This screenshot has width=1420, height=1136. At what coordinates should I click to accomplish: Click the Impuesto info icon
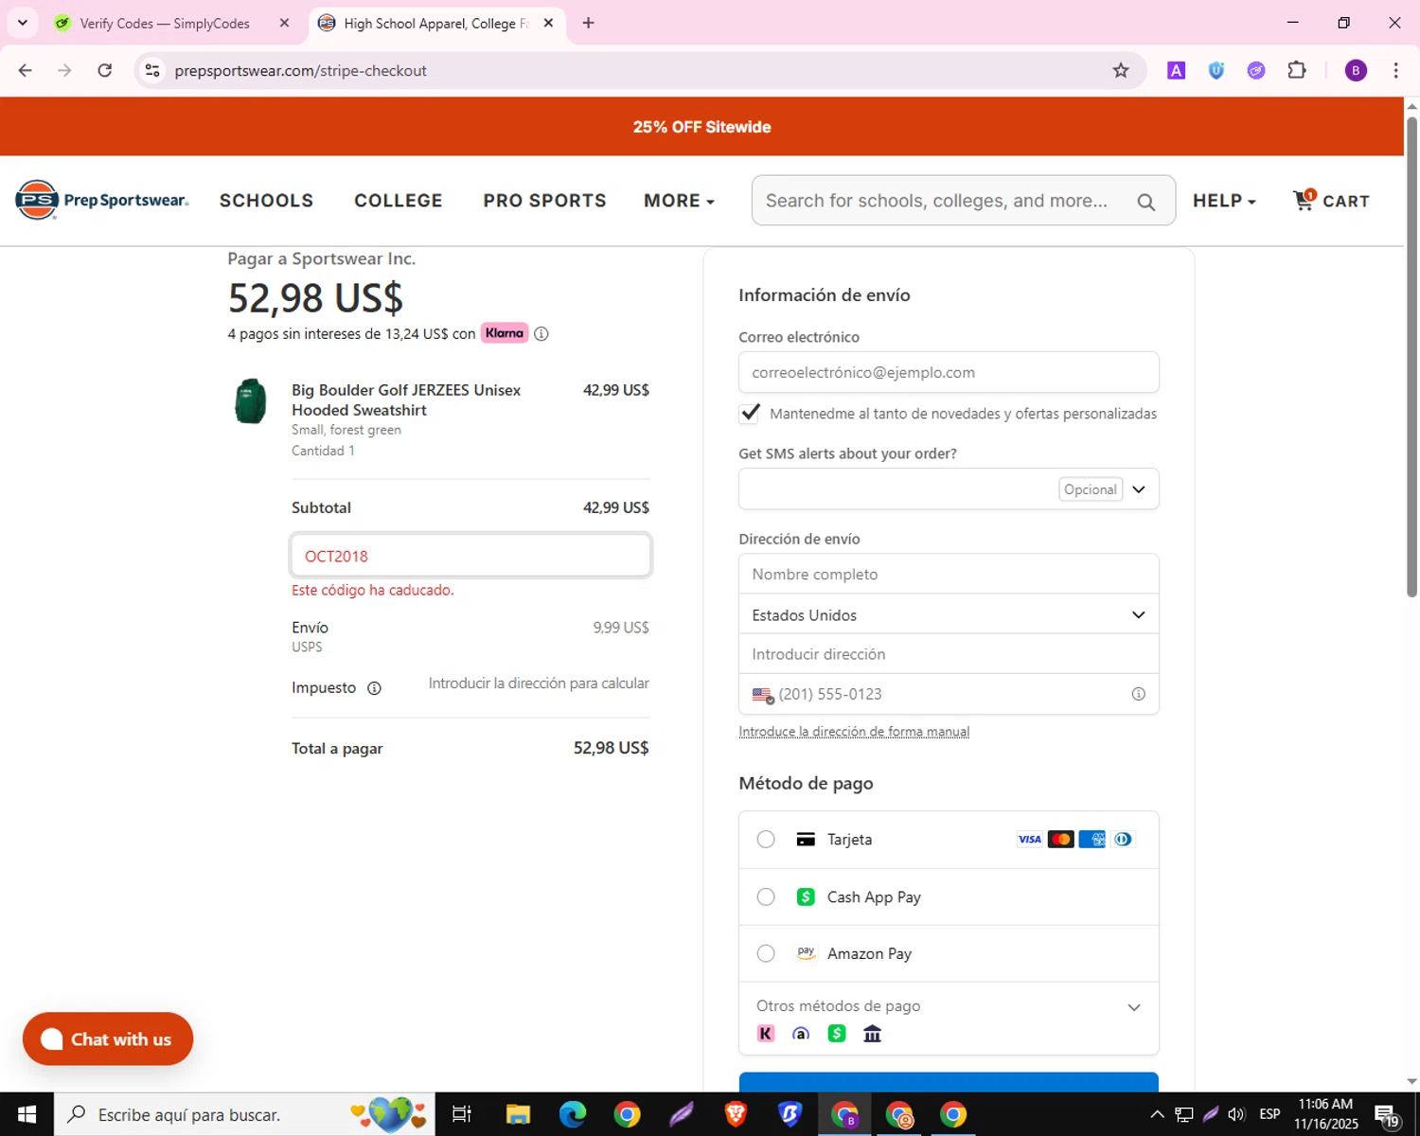[374, 688]
